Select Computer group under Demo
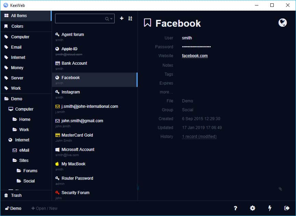 [26, 109]
